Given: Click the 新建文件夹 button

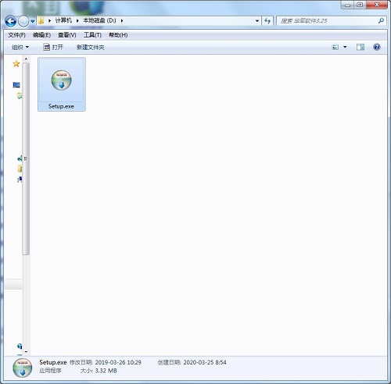Looking at the screenshot, I should tap(91, 48).
